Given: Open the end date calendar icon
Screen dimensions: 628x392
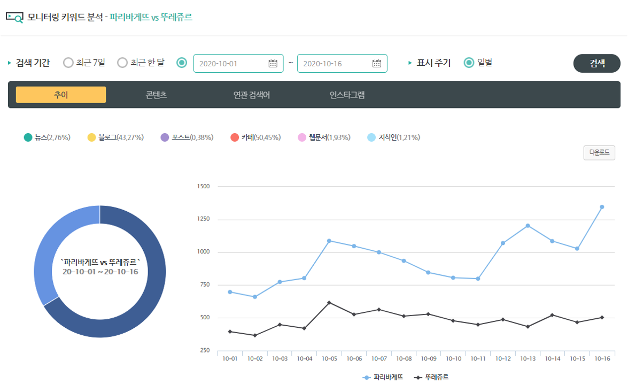Looking at the screenshot, I should [376, 63].
